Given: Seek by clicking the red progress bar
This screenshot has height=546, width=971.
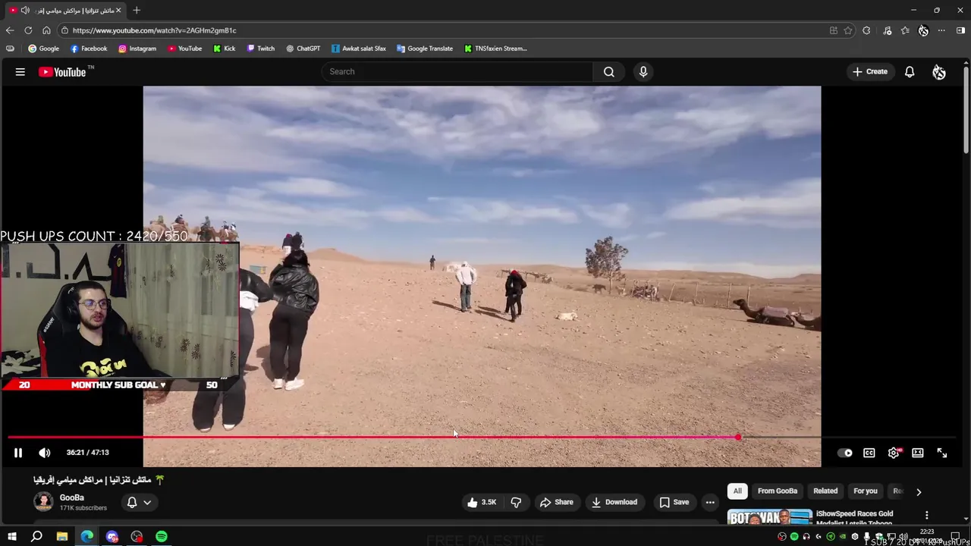Looking at the screenshot, I should (372, 438).
